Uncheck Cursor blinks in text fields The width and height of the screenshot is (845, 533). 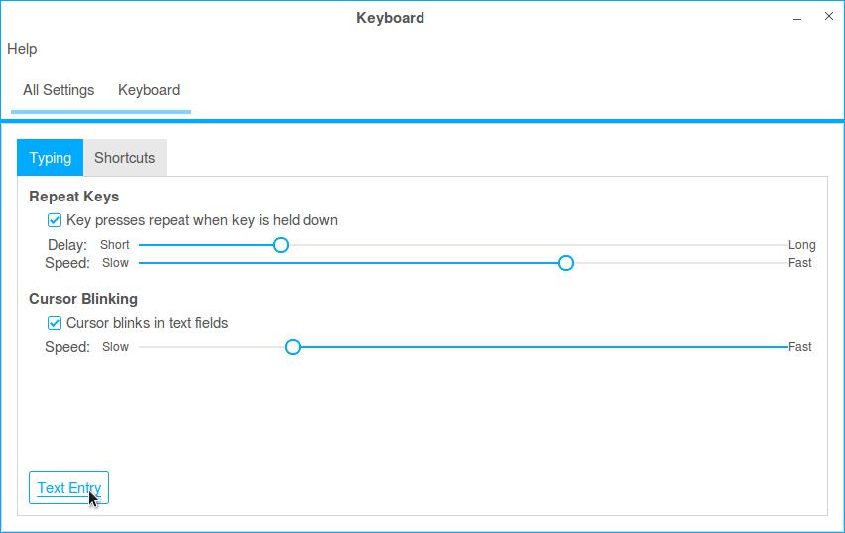(x=55, y=323)
